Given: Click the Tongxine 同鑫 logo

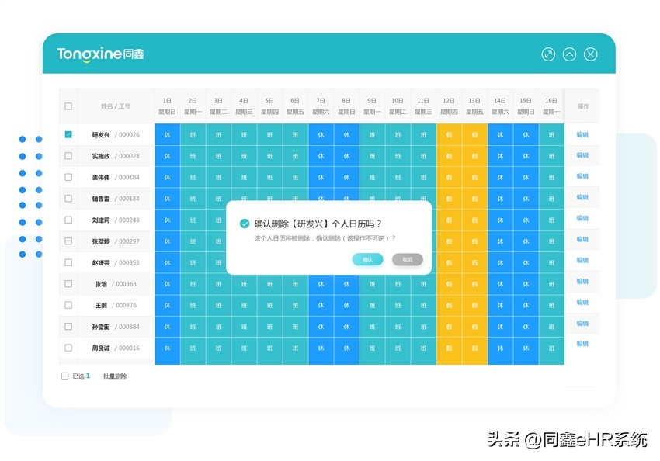Looking at the screenshot, I should pos(101,54).
